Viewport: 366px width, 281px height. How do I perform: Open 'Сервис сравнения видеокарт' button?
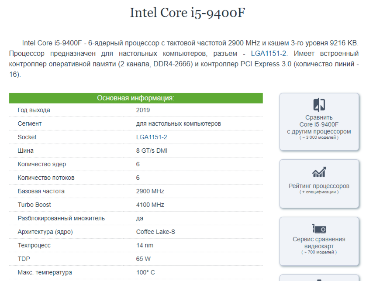(x=319, y=241)
